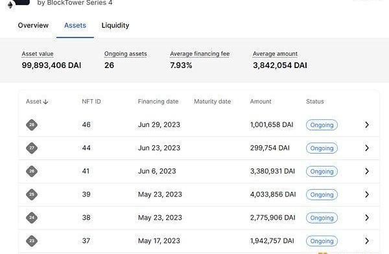
Task: Click the Average financing fee label
Action: click(200, 54)
